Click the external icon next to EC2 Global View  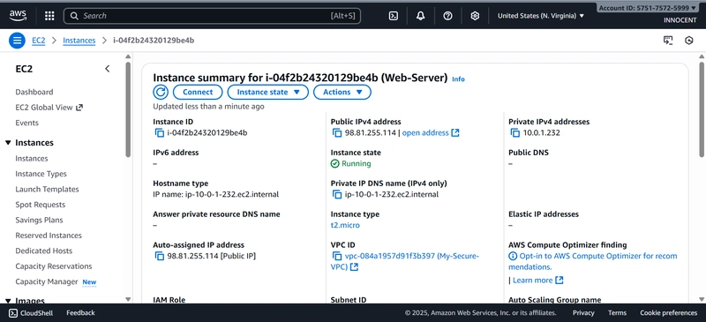(x=79, y=107)
